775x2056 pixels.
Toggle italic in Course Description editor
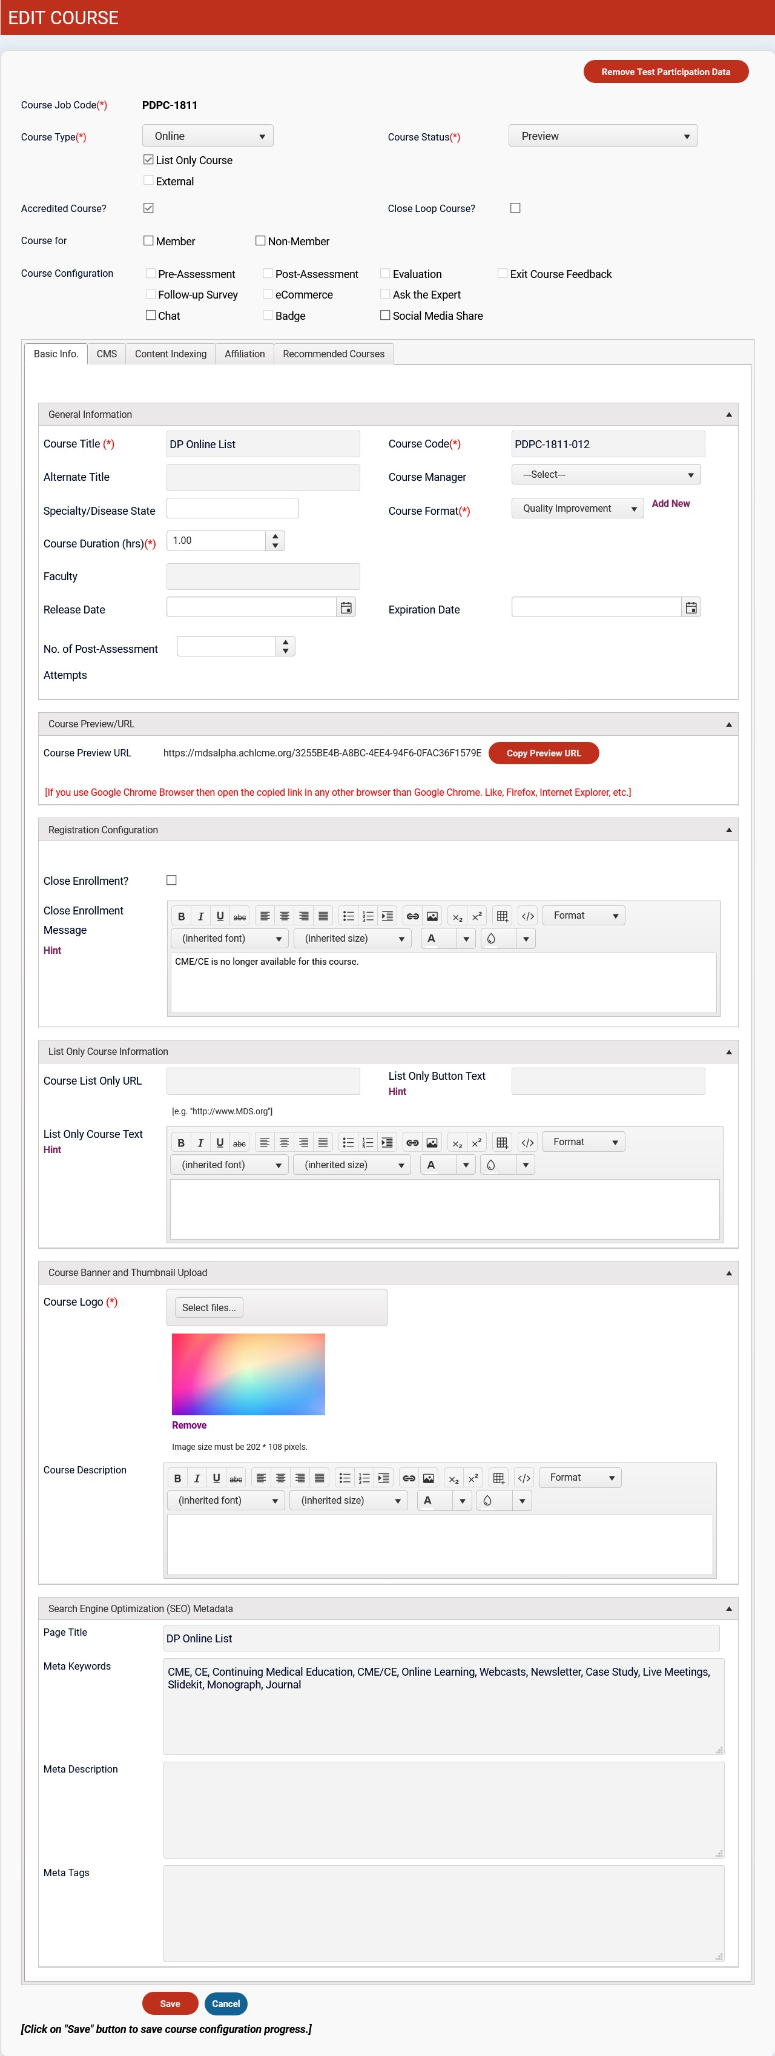click(x=197, y=1478)
